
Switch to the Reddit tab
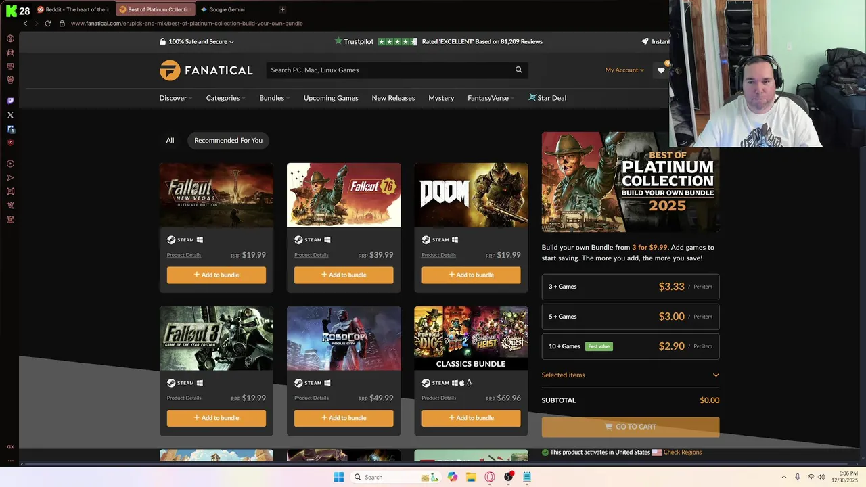(74, 9)
